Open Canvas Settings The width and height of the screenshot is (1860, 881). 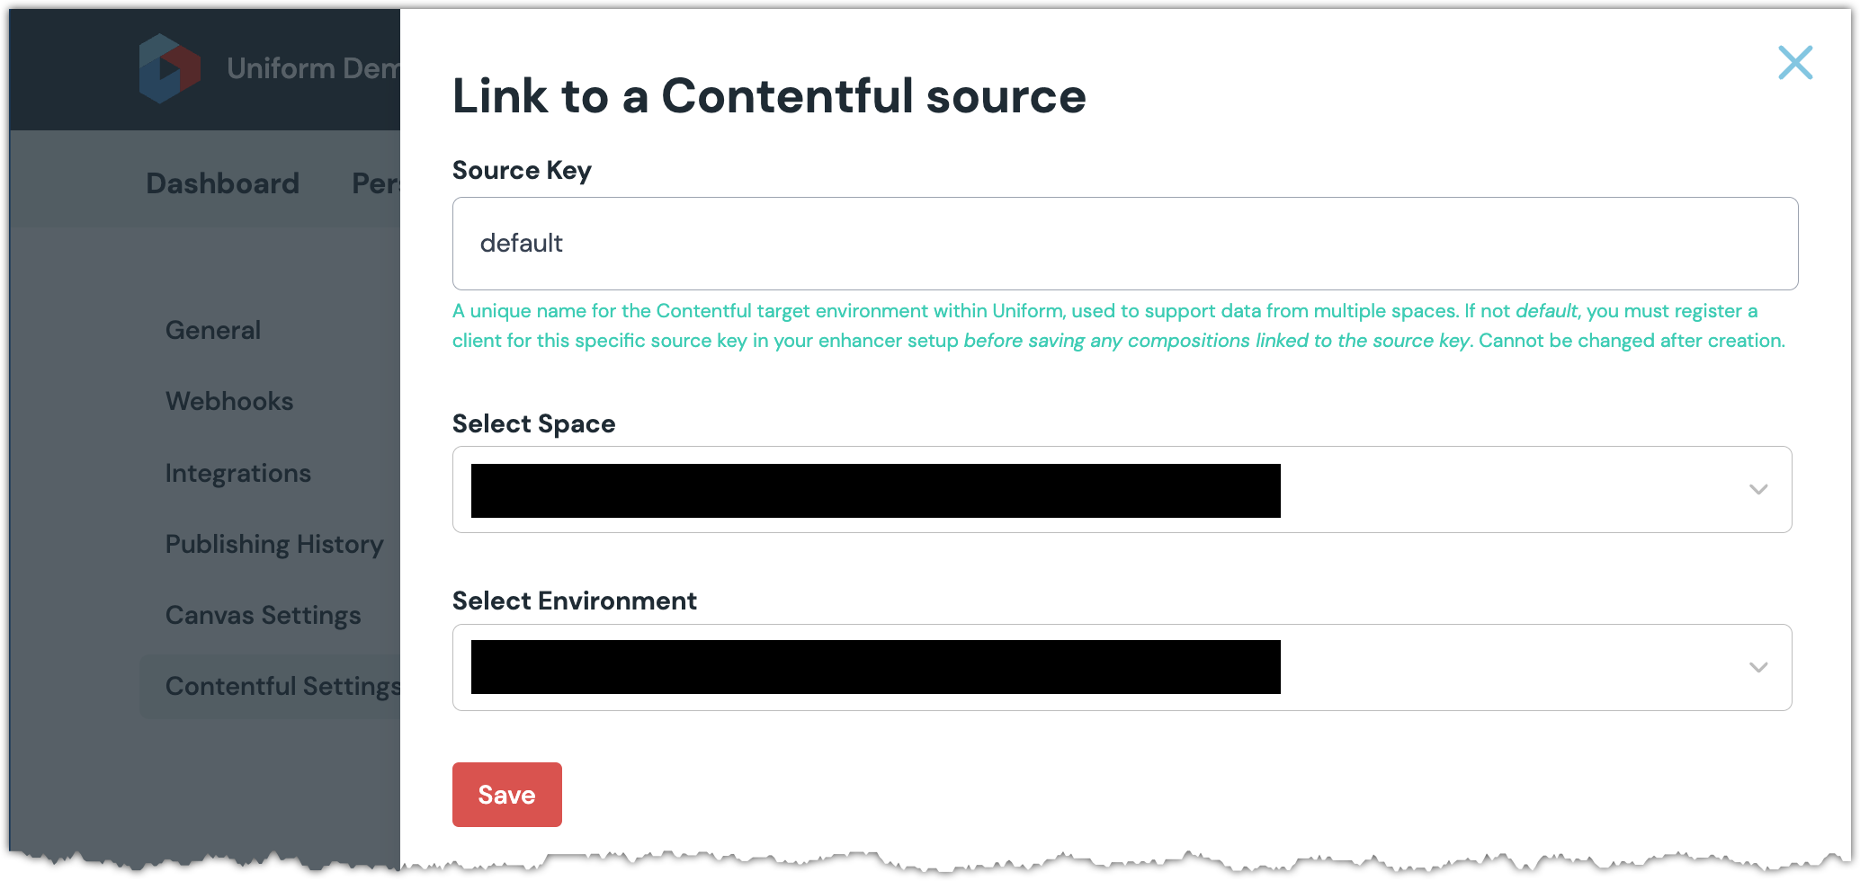(x=263, y=615)
